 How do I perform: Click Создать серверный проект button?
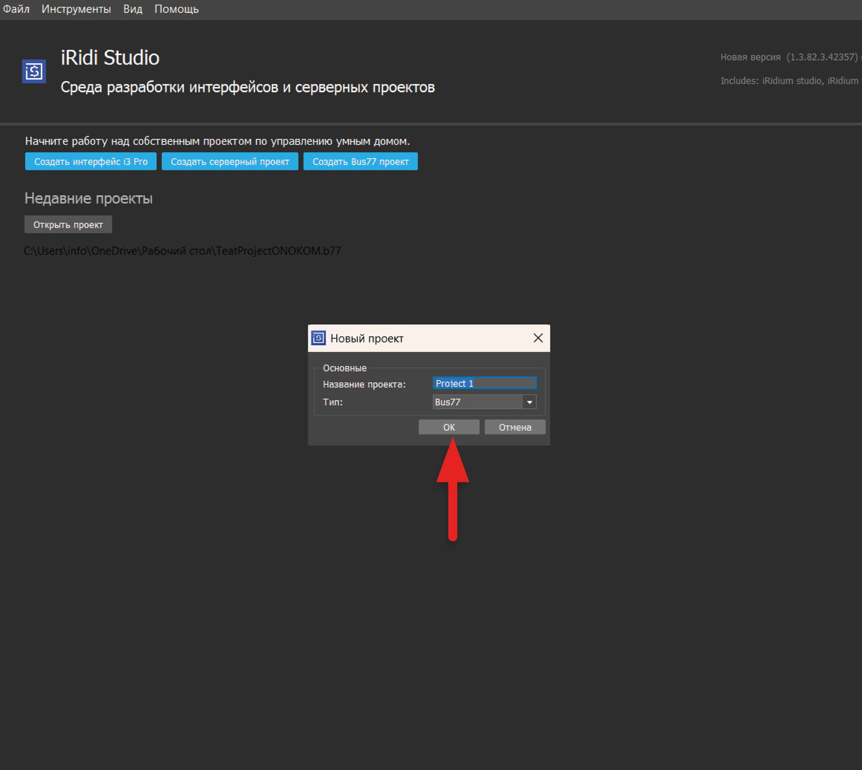pos(230,161)
